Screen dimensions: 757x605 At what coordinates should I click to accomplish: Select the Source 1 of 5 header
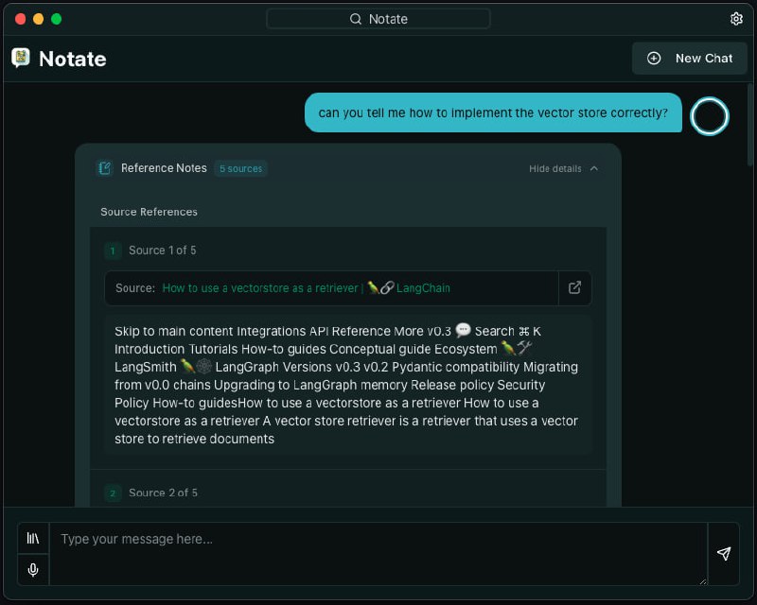162,251
